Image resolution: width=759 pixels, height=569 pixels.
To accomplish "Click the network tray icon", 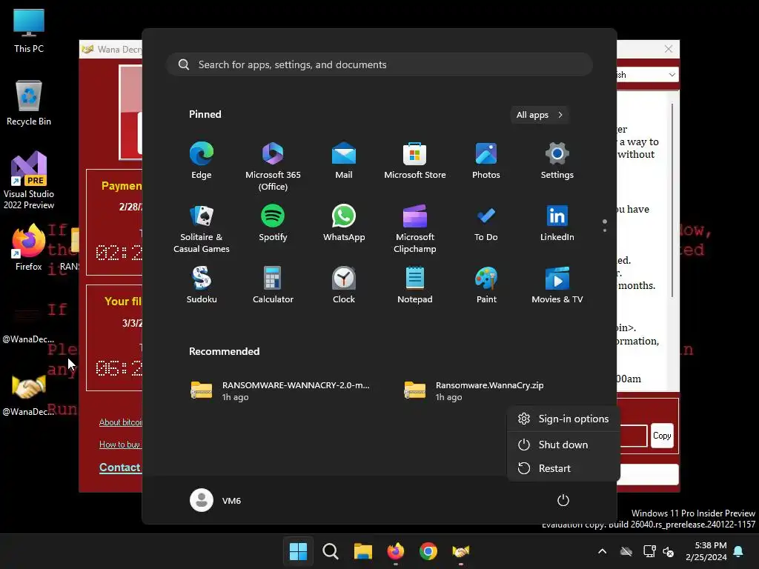I will 649,551.
